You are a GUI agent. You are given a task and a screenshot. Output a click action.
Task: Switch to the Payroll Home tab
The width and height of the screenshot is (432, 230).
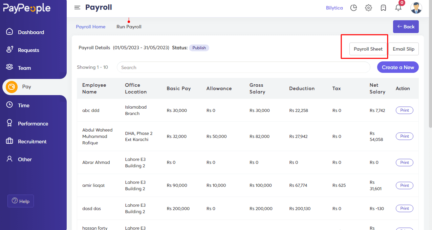[90, 27]
